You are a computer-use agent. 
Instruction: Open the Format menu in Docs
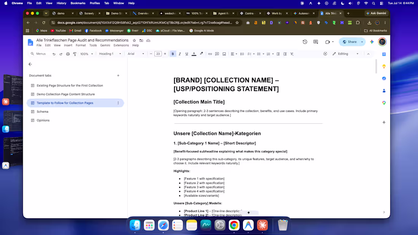point(81,45)
